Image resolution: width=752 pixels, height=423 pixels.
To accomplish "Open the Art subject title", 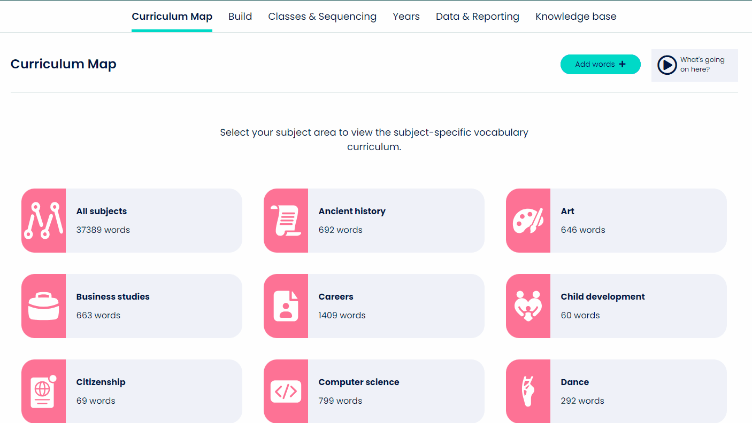I will coord(567,211).
